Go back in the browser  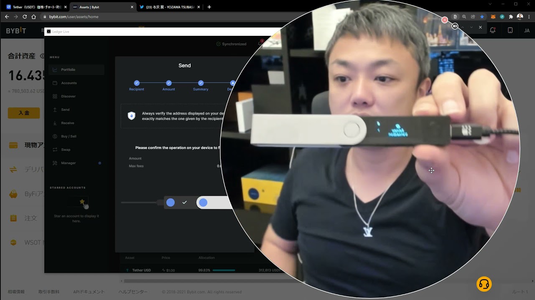pyautogui.click(x=7, y=17)
